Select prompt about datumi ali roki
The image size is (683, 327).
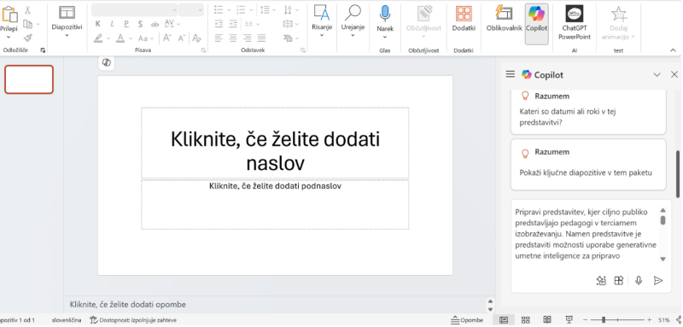coord(588,112)
